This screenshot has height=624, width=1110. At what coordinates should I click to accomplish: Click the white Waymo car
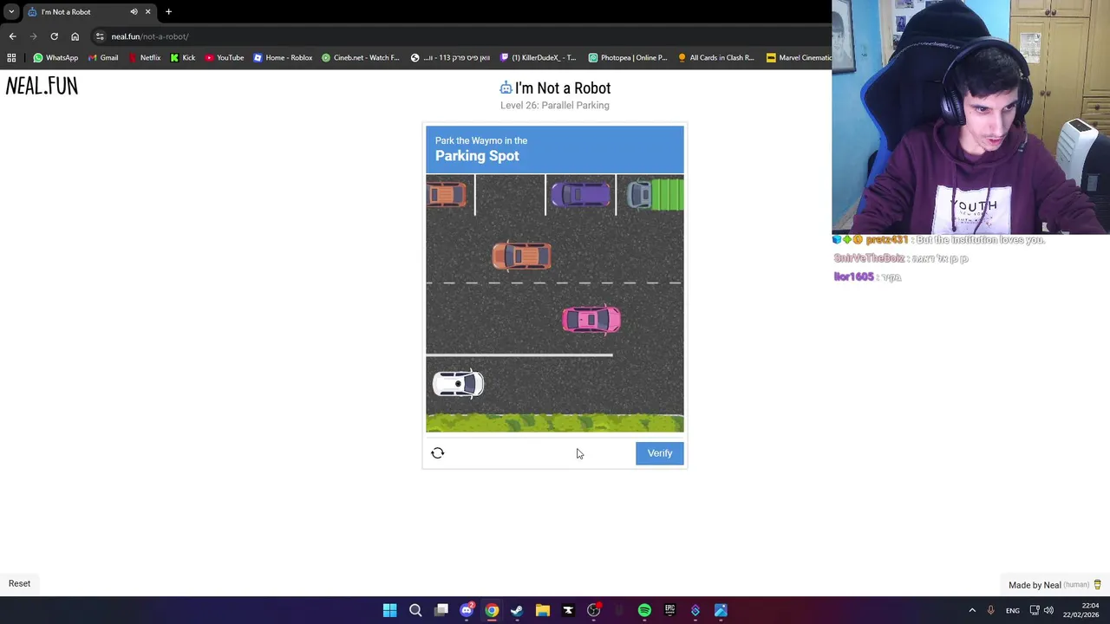[x=458, y=384]
